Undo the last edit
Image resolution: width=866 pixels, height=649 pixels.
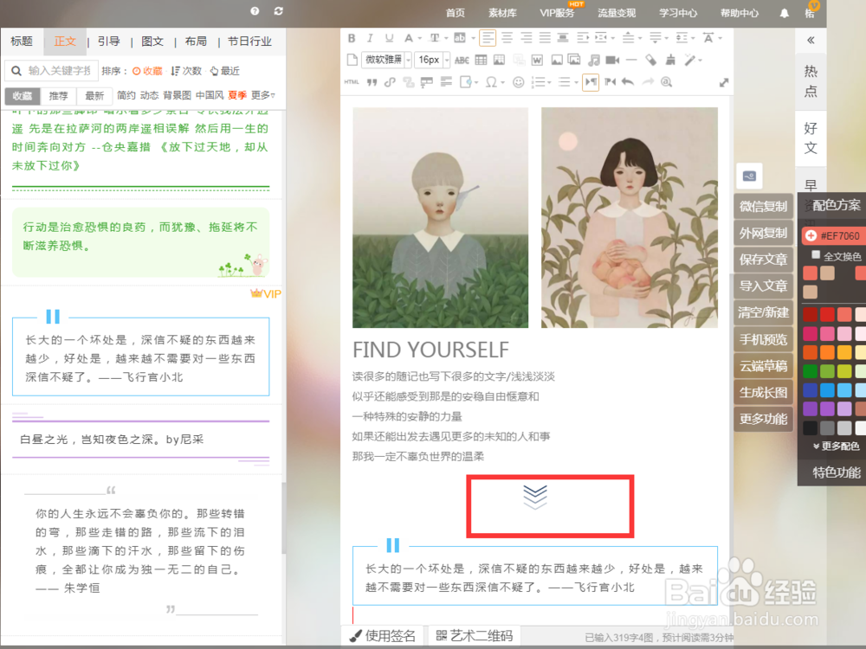[627, 82]
